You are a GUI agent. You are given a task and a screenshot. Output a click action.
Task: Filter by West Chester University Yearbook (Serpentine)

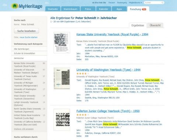[25, 97]
